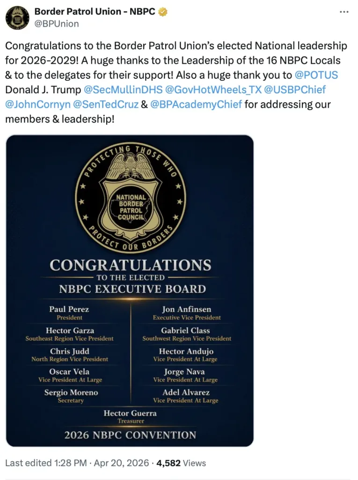Click the CONGRATULATIONS headline in the graphic
This screenshot has width=358, height=480.
point(131,266)
